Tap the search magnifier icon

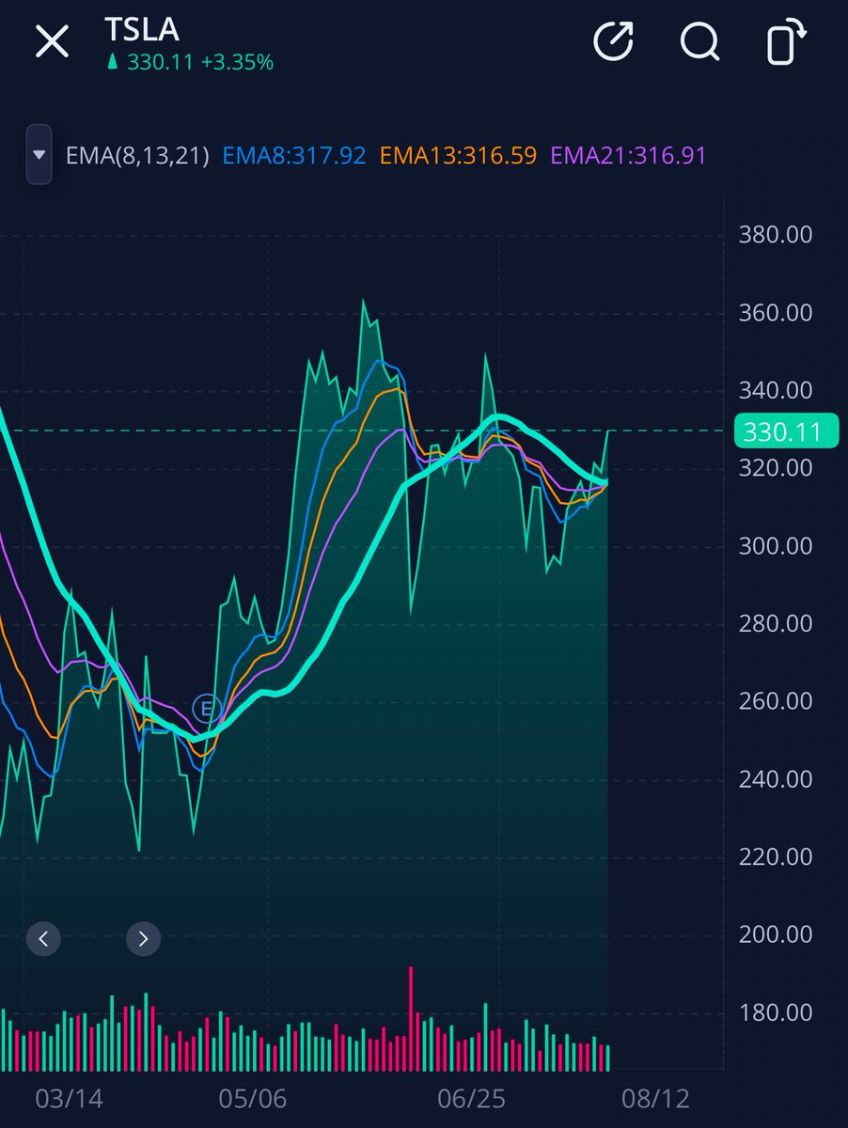[700, 41]
